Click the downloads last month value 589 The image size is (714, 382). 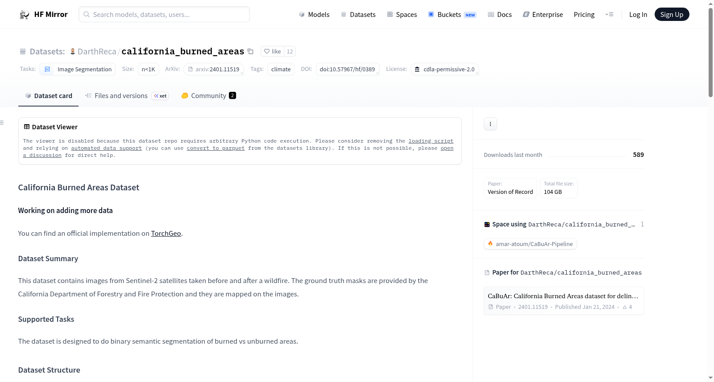[638, 155]
